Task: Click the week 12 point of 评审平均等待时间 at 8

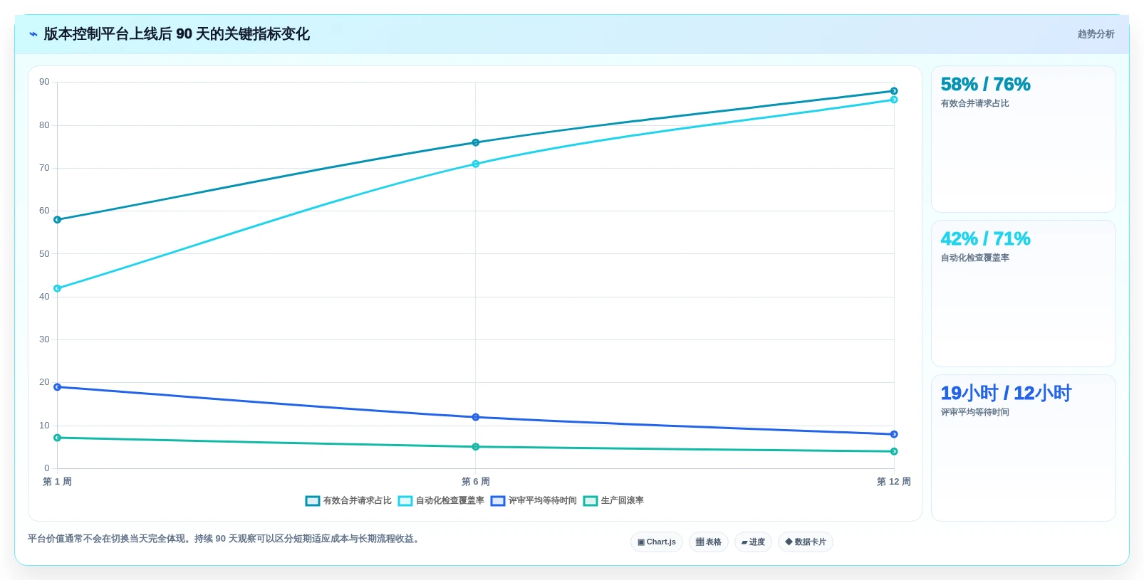Action: [894, 434]
